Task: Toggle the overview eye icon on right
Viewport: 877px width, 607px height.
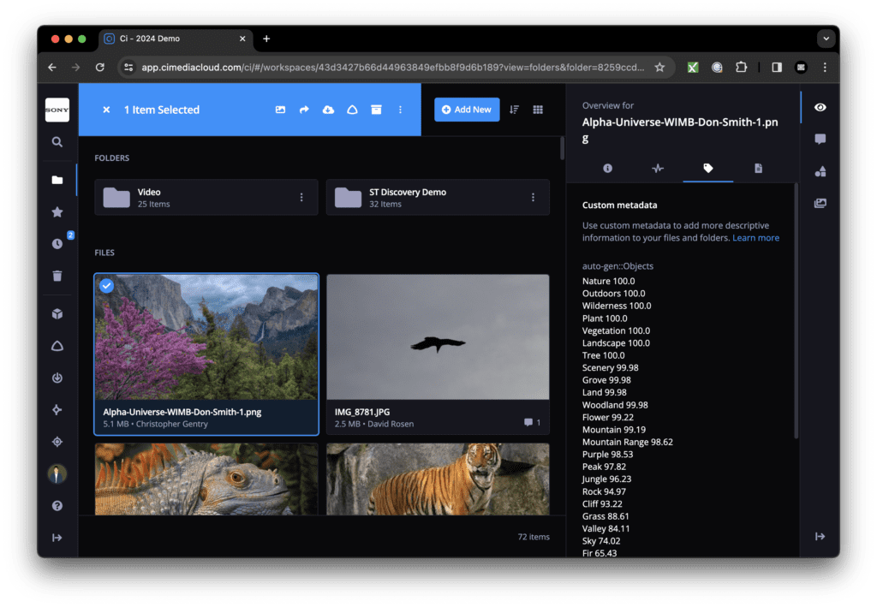Action: click(820, 107)
